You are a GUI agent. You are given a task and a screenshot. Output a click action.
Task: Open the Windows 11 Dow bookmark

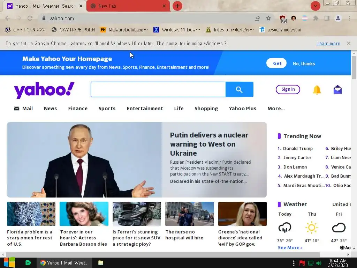click(x=177, y=30)
